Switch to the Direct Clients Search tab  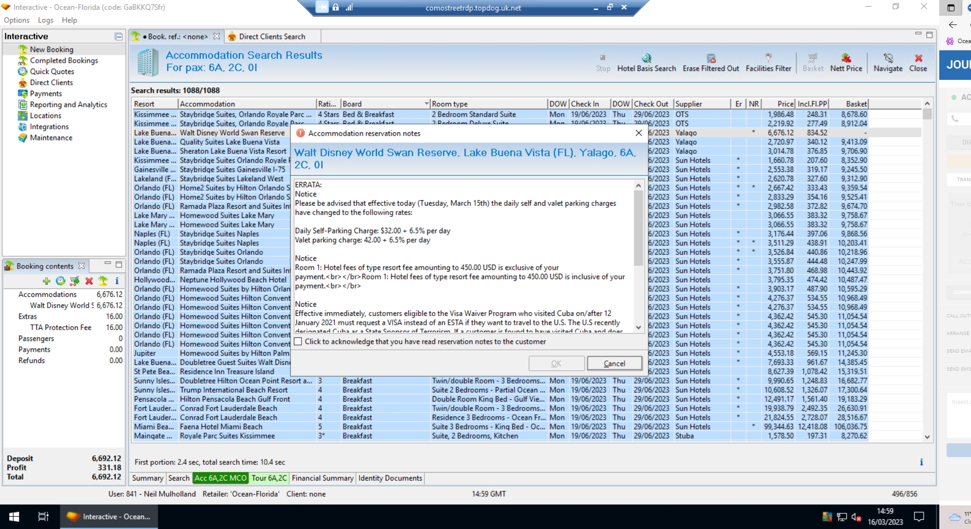[x=272, y=36]
